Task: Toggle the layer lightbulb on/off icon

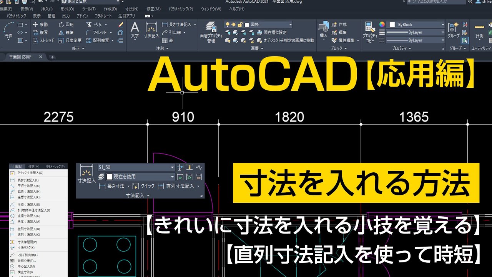Action: (228, 25)
